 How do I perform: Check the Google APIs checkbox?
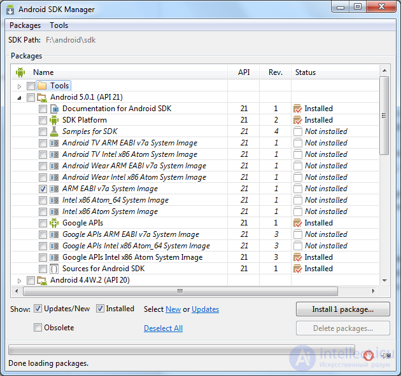coord(43,223)
